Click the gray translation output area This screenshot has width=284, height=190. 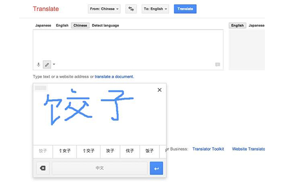(247, 50)
